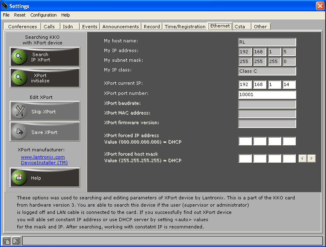Screen dimensions: 326x247
Task: Click first octet of My IP address
Action: click(x=245, y=52)
